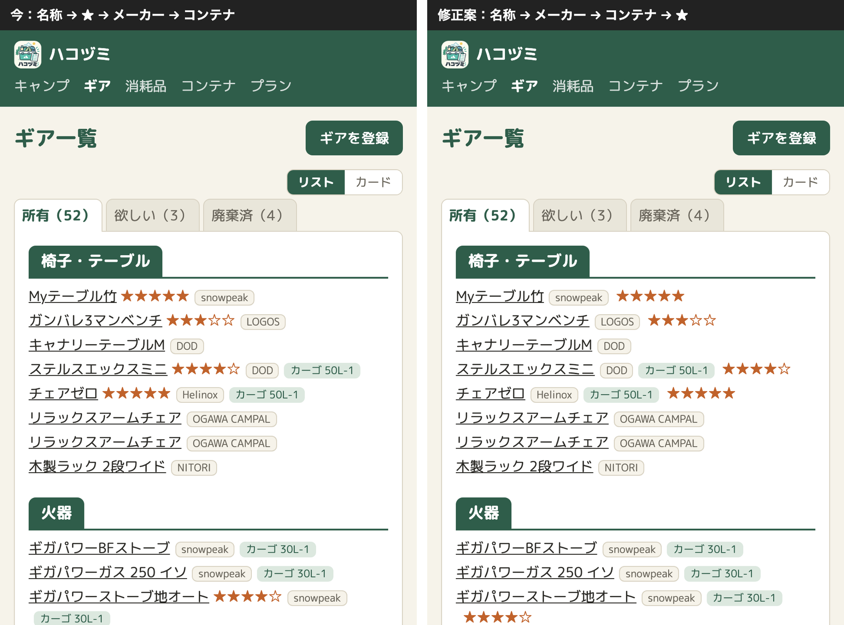
Task: Click カーゴ 30L-1 tag beside ギガパワーBFストーブ in right panel
Action: [x=705, y=550]
